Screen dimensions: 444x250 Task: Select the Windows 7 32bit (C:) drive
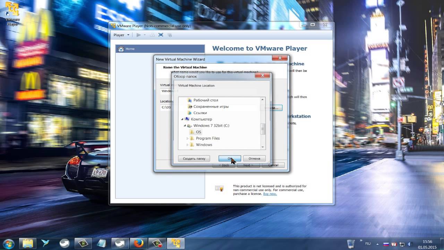(211, 125)
